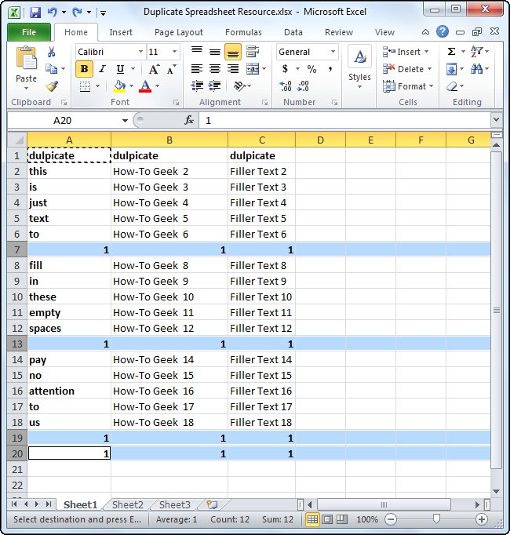Screen dimensions: 510x535
Task: Click the Select All corner button
Action: [17, 140]
